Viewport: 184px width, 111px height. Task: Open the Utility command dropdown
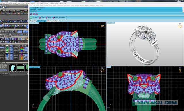(55, 18)
